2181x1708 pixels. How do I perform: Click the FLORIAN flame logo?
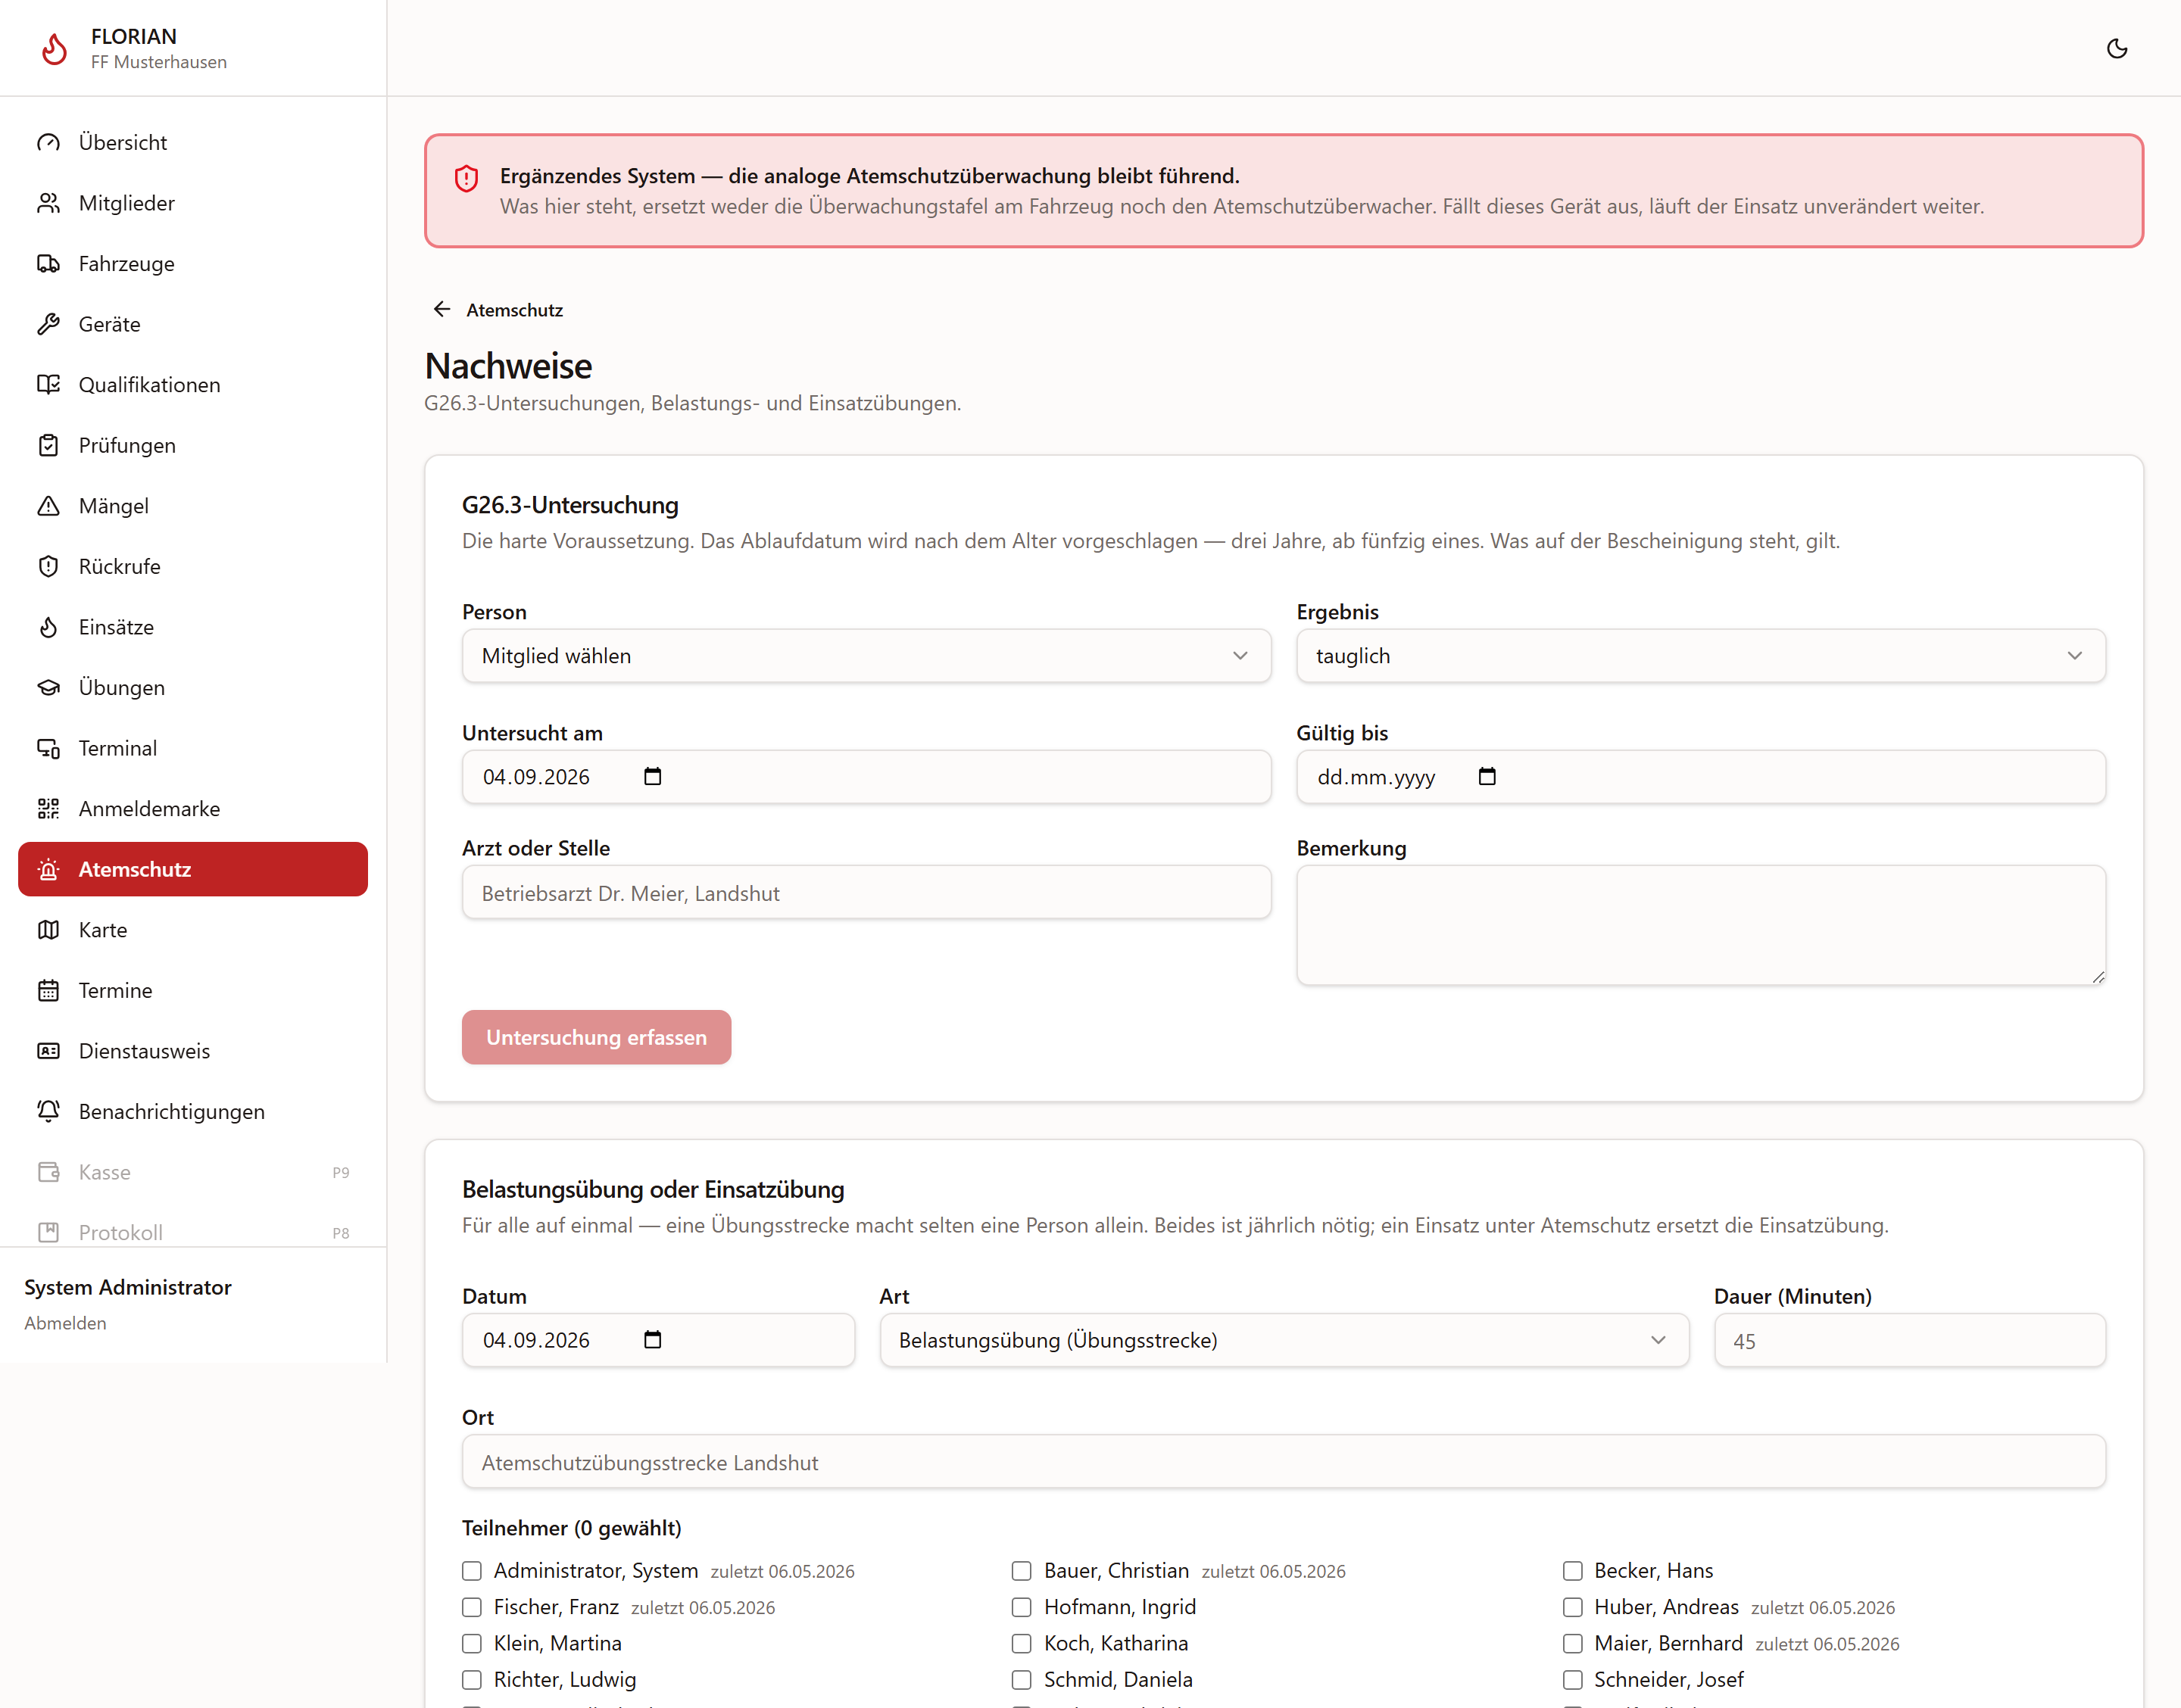coord(55,48)
